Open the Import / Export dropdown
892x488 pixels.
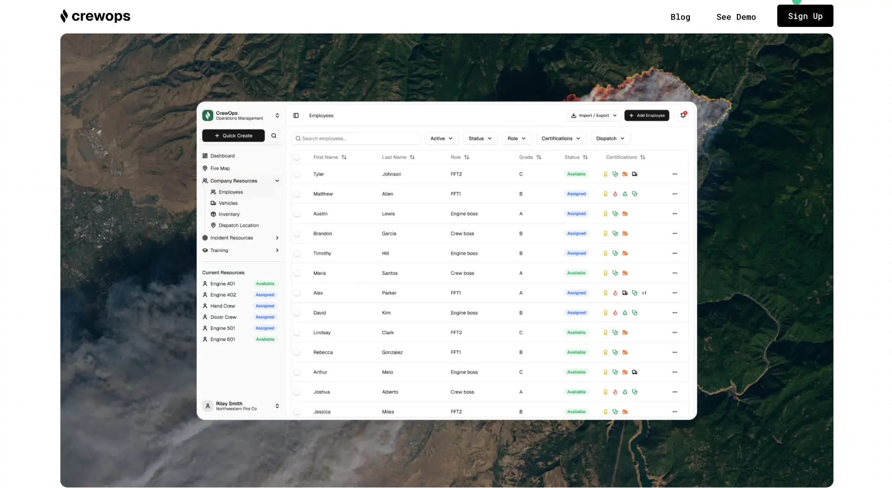click(x=594, y=116)
